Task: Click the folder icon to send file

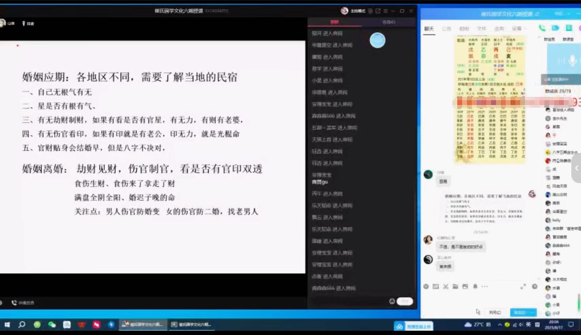Action: (455, 287)
